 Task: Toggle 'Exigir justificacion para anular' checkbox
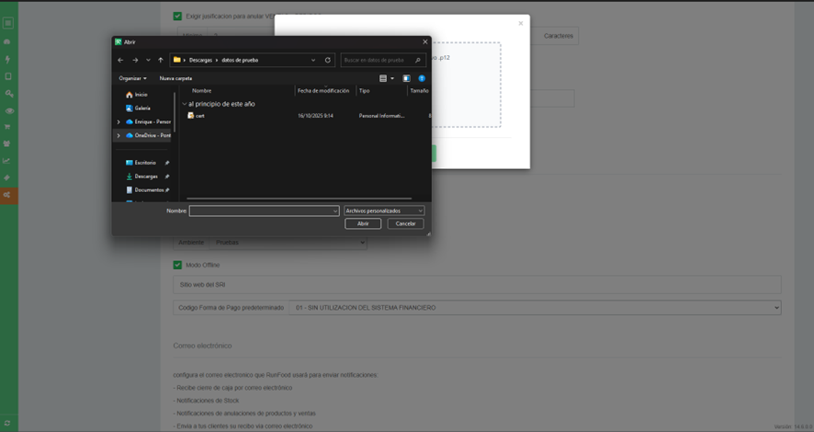coord(177,17)
